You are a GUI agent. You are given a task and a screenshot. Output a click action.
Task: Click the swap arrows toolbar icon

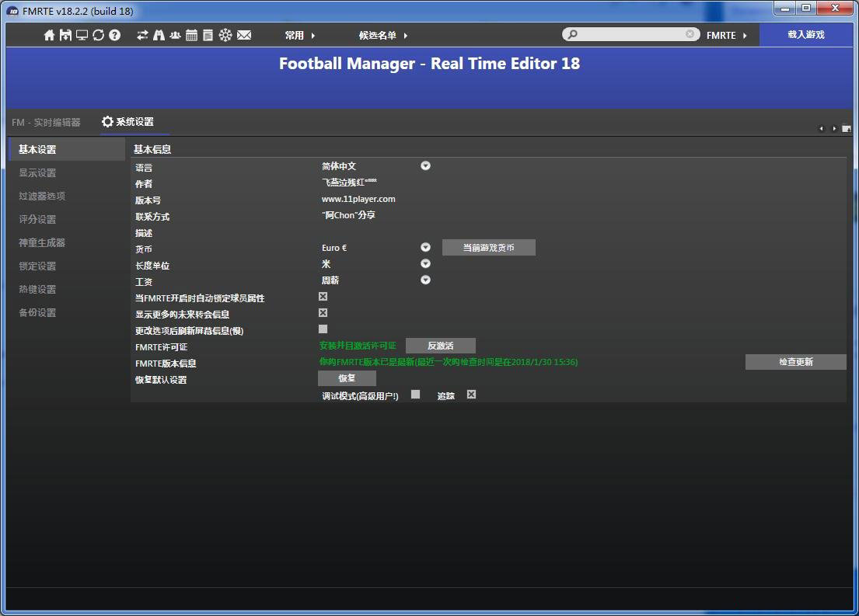click(x=142, y=35)
